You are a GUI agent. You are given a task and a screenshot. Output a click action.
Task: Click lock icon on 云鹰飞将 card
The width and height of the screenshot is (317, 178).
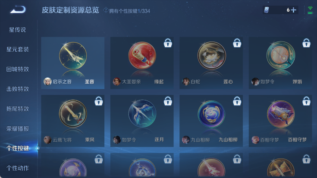pyautogui.click(x=99, y=101)
